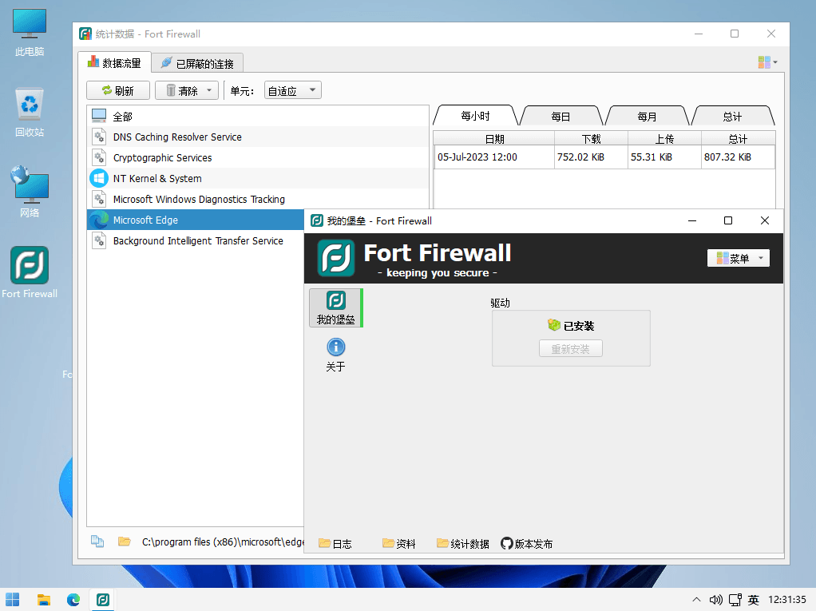Open the 统计数据 statistics folder link

coord(462,543)
